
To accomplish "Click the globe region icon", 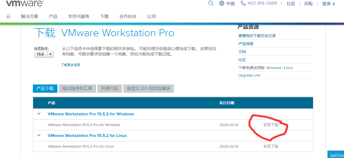I will coord(222,3).
